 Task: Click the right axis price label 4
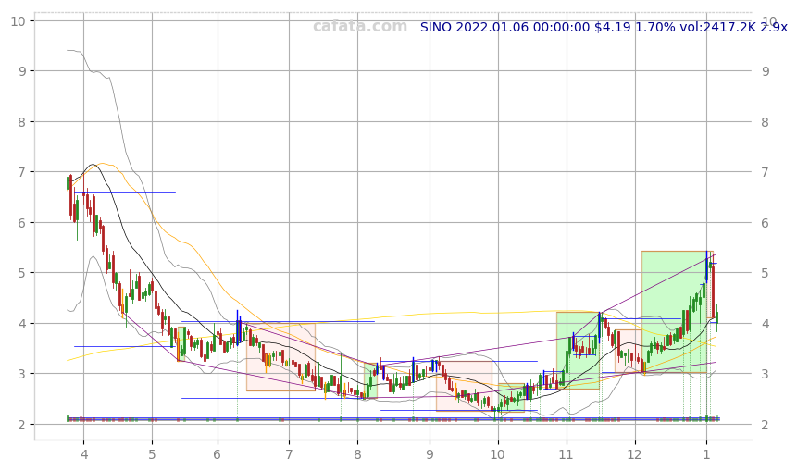[766, 324]
